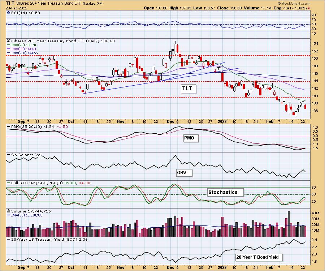325x271 pixels.
Task: Click the Open 137.68 value
Action: click(155, 8)
